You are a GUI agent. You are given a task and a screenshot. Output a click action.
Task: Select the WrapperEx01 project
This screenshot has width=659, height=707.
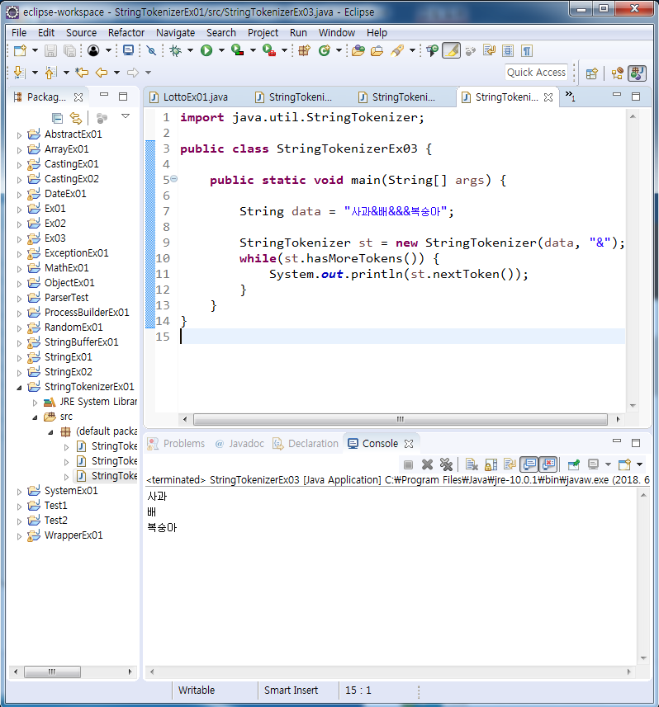[x=73, y=535]
